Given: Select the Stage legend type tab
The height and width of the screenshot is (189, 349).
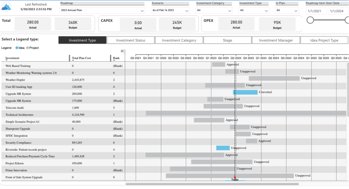Looking at the screenshot, I should pyautogui.click(x=227, y=40).
